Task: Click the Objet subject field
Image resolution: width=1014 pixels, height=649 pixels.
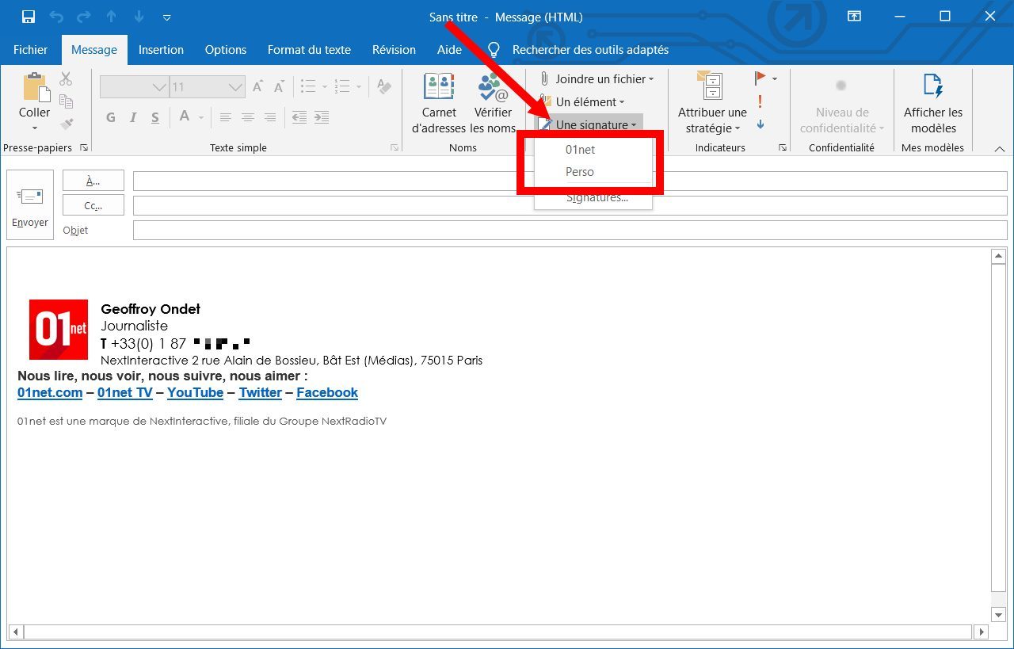Action: click(570, 230)
